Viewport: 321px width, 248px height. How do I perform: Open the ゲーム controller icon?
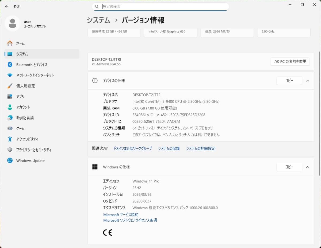(10, 128)
